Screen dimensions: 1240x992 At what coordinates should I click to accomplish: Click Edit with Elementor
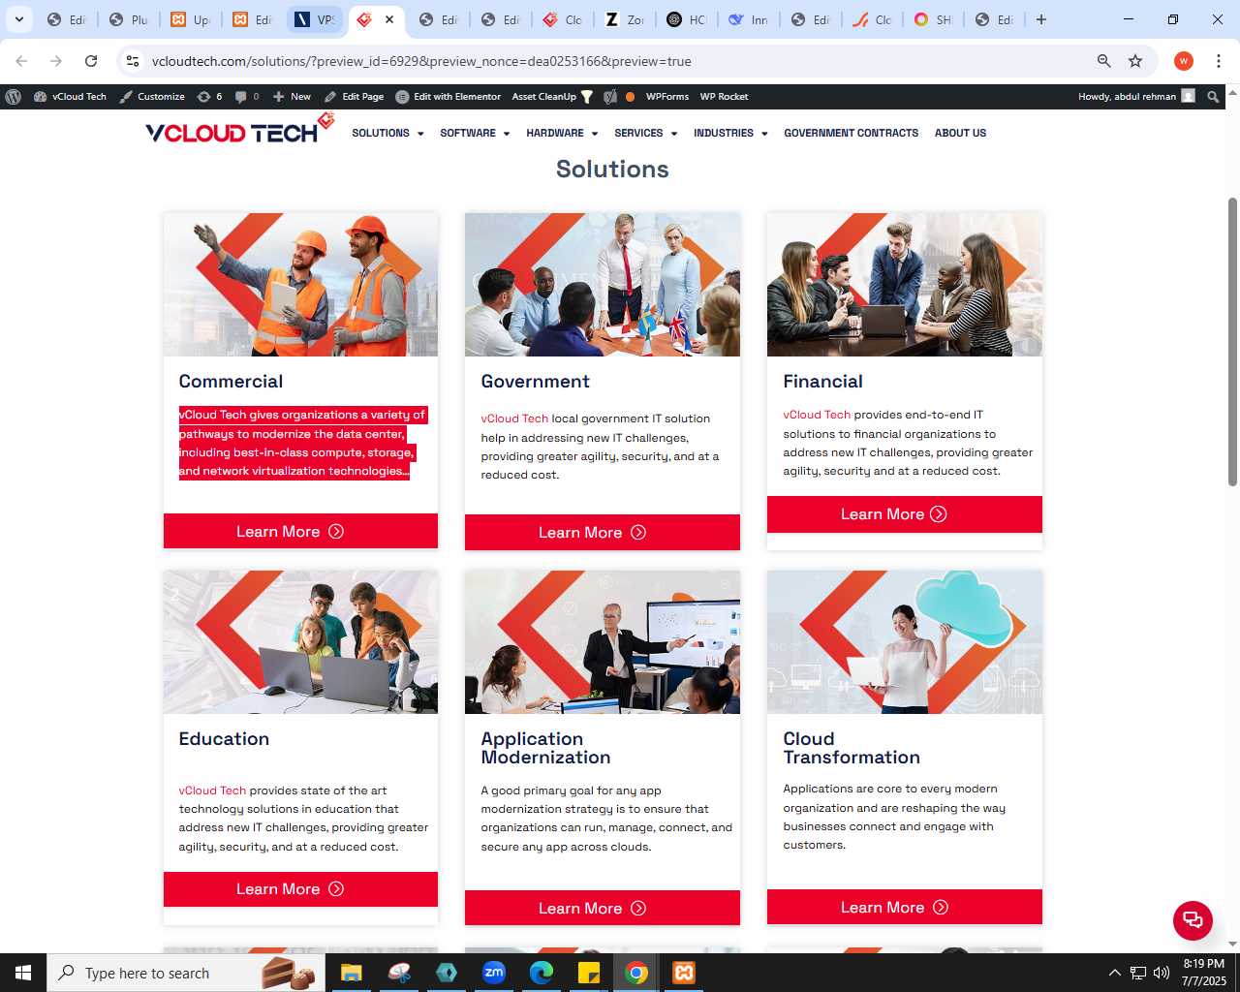pyautogui.click(x=449, y=97)
